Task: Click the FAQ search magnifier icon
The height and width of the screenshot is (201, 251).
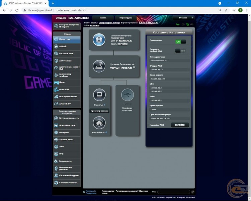Action: click(192, 192)
